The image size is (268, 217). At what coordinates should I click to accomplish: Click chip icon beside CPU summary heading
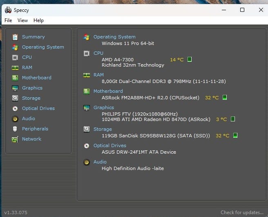(87, 54)
